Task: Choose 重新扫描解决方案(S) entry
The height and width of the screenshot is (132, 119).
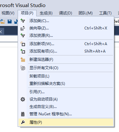Action: click(x=66, y=84)
